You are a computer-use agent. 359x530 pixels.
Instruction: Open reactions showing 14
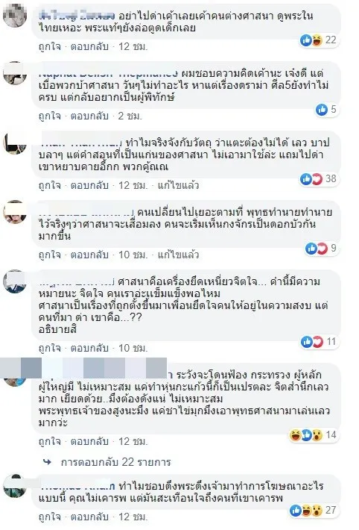(313, 435)
